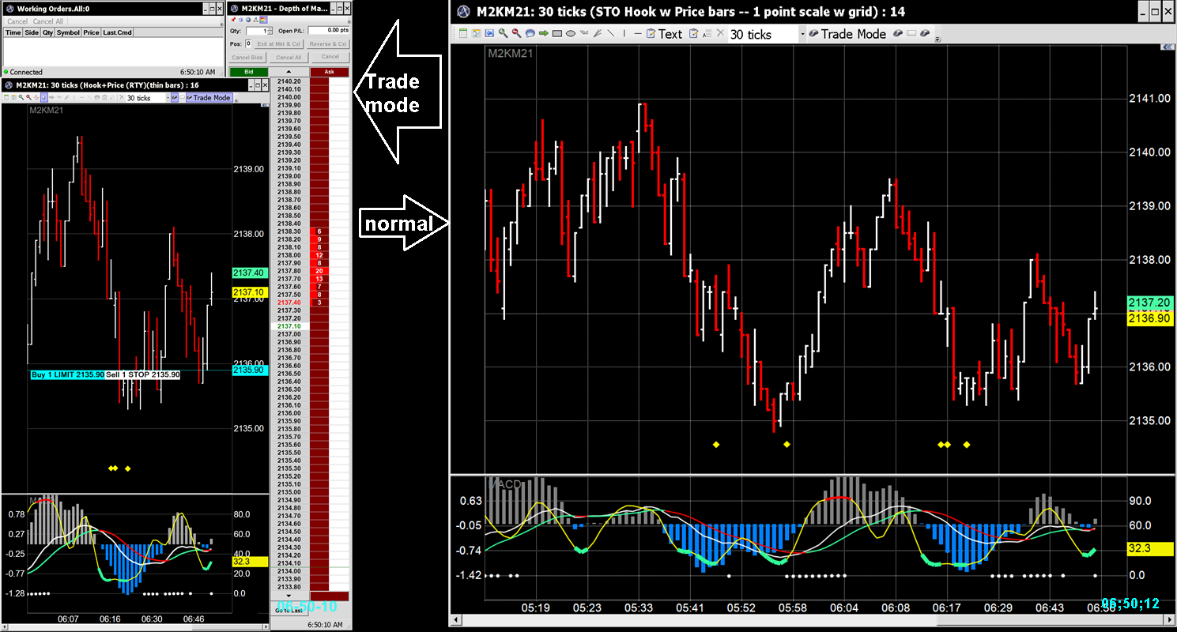
Task: Click the first sheet icon in right chart toolbar
Action: pyautogui.click(x=463, y=34)
